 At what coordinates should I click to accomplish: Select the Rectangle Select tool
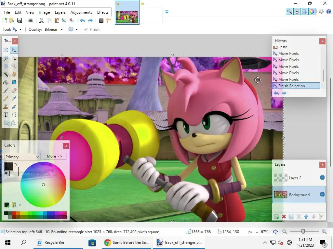pos(6,50)
